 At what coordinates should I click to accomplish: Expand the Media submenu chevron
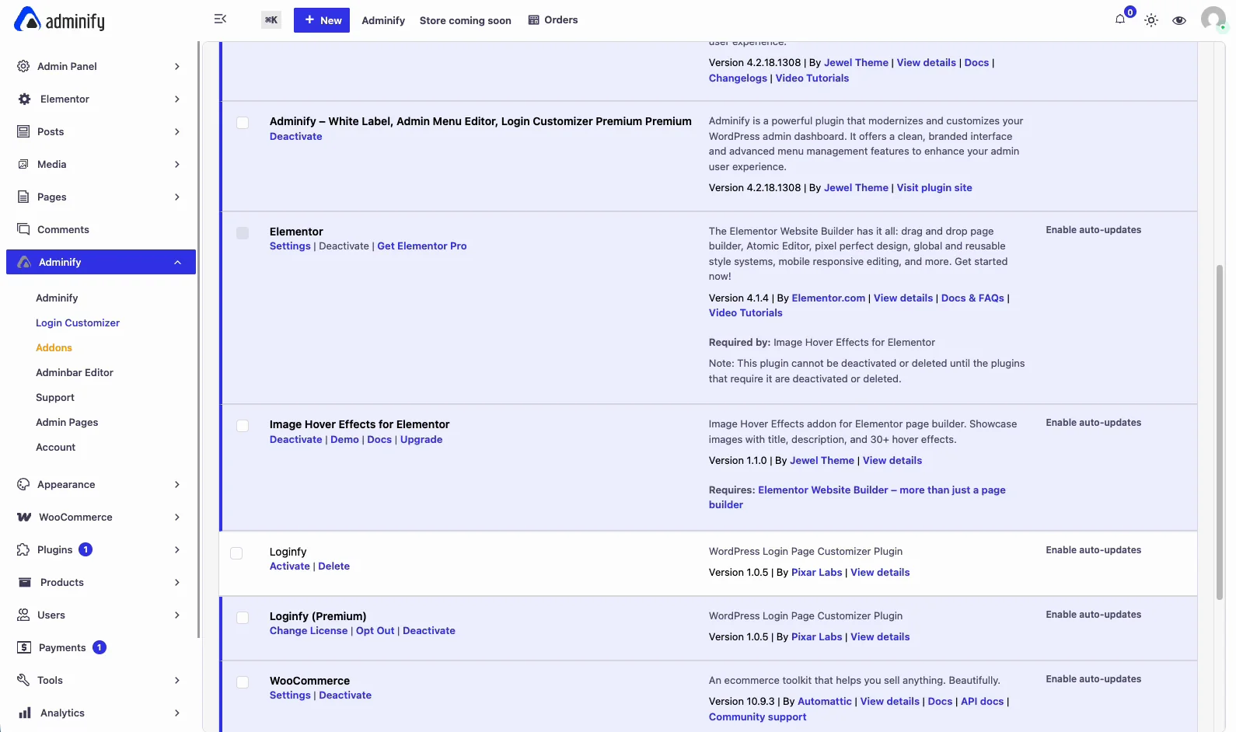tap(177, 164)
